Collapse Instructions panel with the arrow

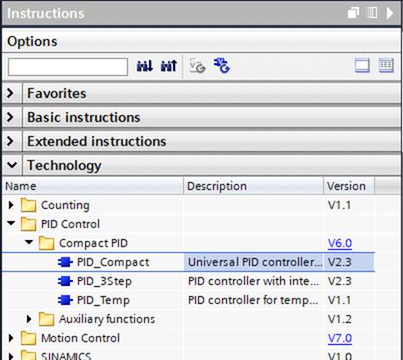click(x=390, y=12)
